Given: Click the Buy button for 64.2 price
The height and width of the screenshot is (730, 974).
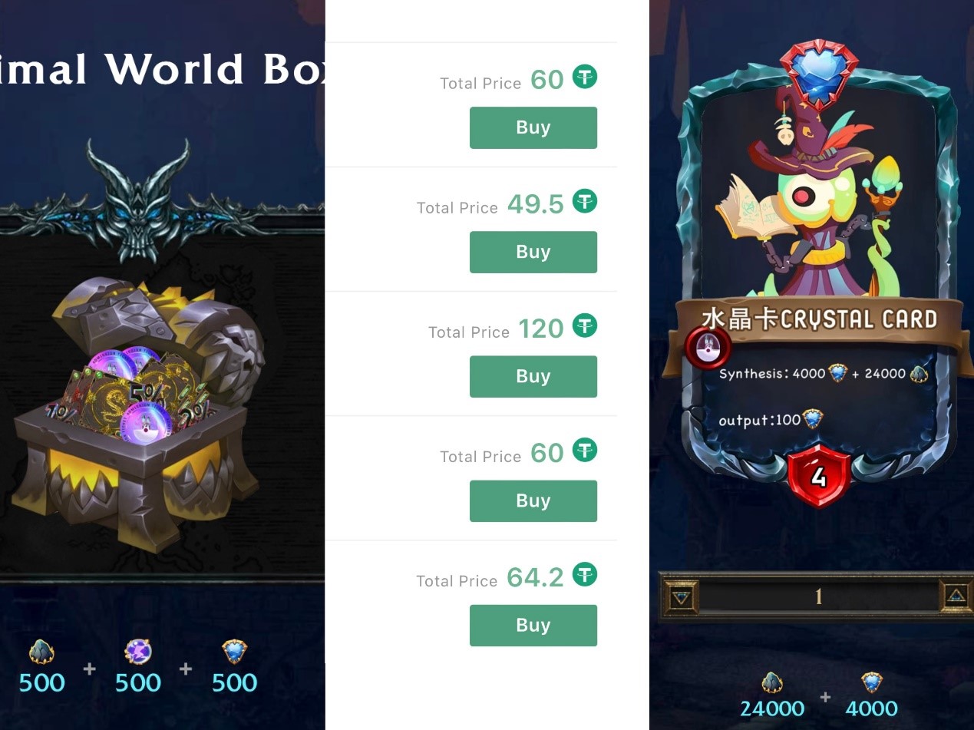Looking at the screenshot, I should point(533,625).
